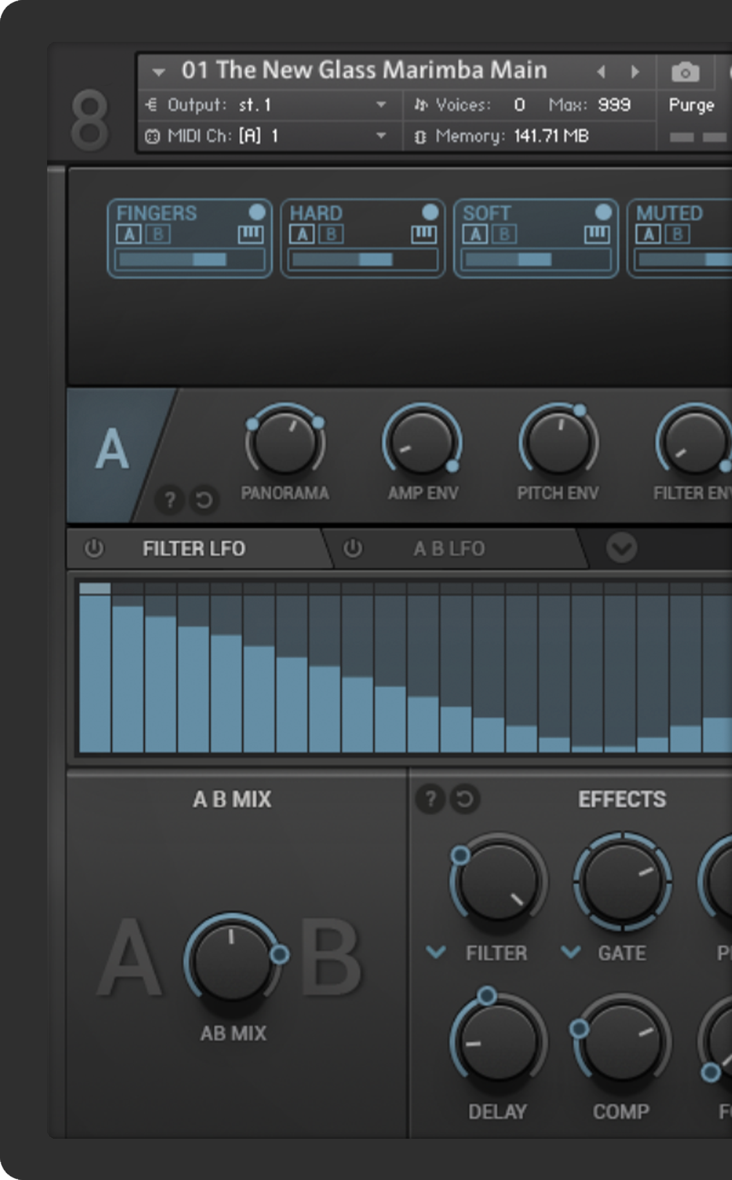732x1180 pixels.
Task: Select layer A in the FINGERS slot
Action: 129,234
